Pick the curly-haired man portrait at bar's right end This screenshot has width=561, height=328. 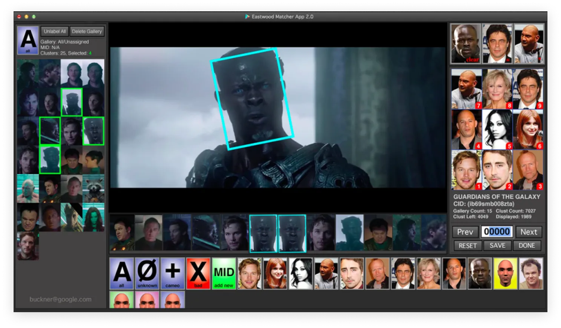(531, 273)
